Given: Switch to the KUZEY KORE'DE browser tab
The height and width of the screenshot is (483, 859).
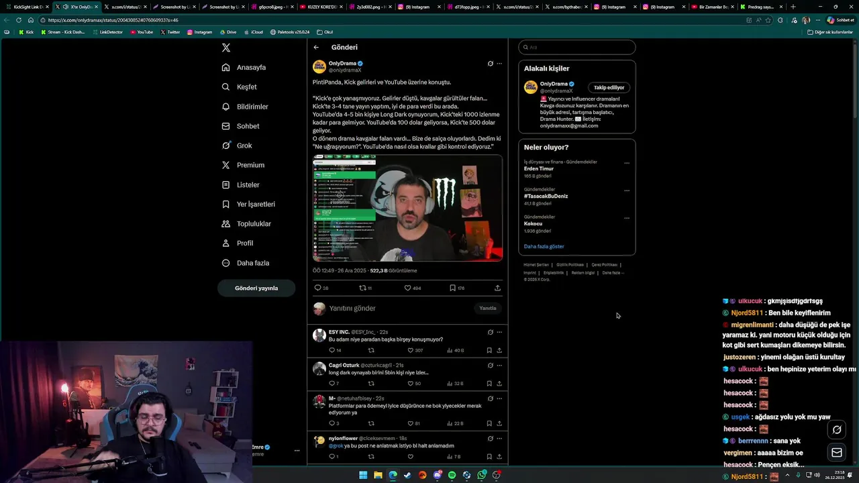Looking at the screenshot, I should pos(320,7).
